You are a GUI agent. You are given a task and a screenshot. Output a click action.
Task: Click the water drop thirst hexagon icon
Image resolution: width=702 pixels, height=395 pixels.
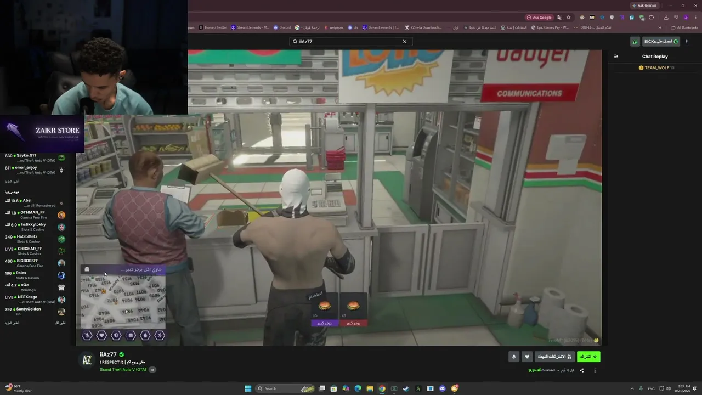coord(145,335)
